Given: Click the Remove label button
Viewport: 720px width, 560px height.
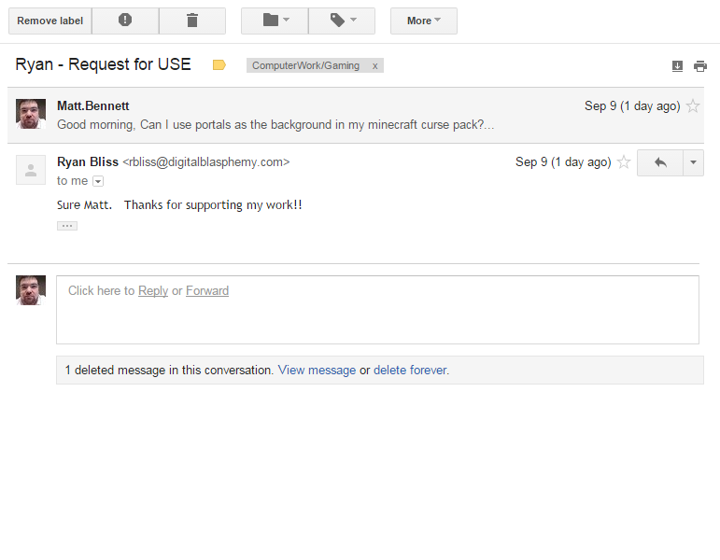Looking at the screenshot, I should [50, 21].
